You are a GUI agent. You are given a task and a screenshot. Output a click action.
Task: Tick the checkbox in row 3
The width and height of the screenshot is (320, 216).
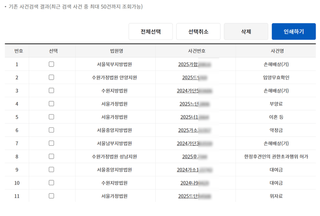point(51,91)
